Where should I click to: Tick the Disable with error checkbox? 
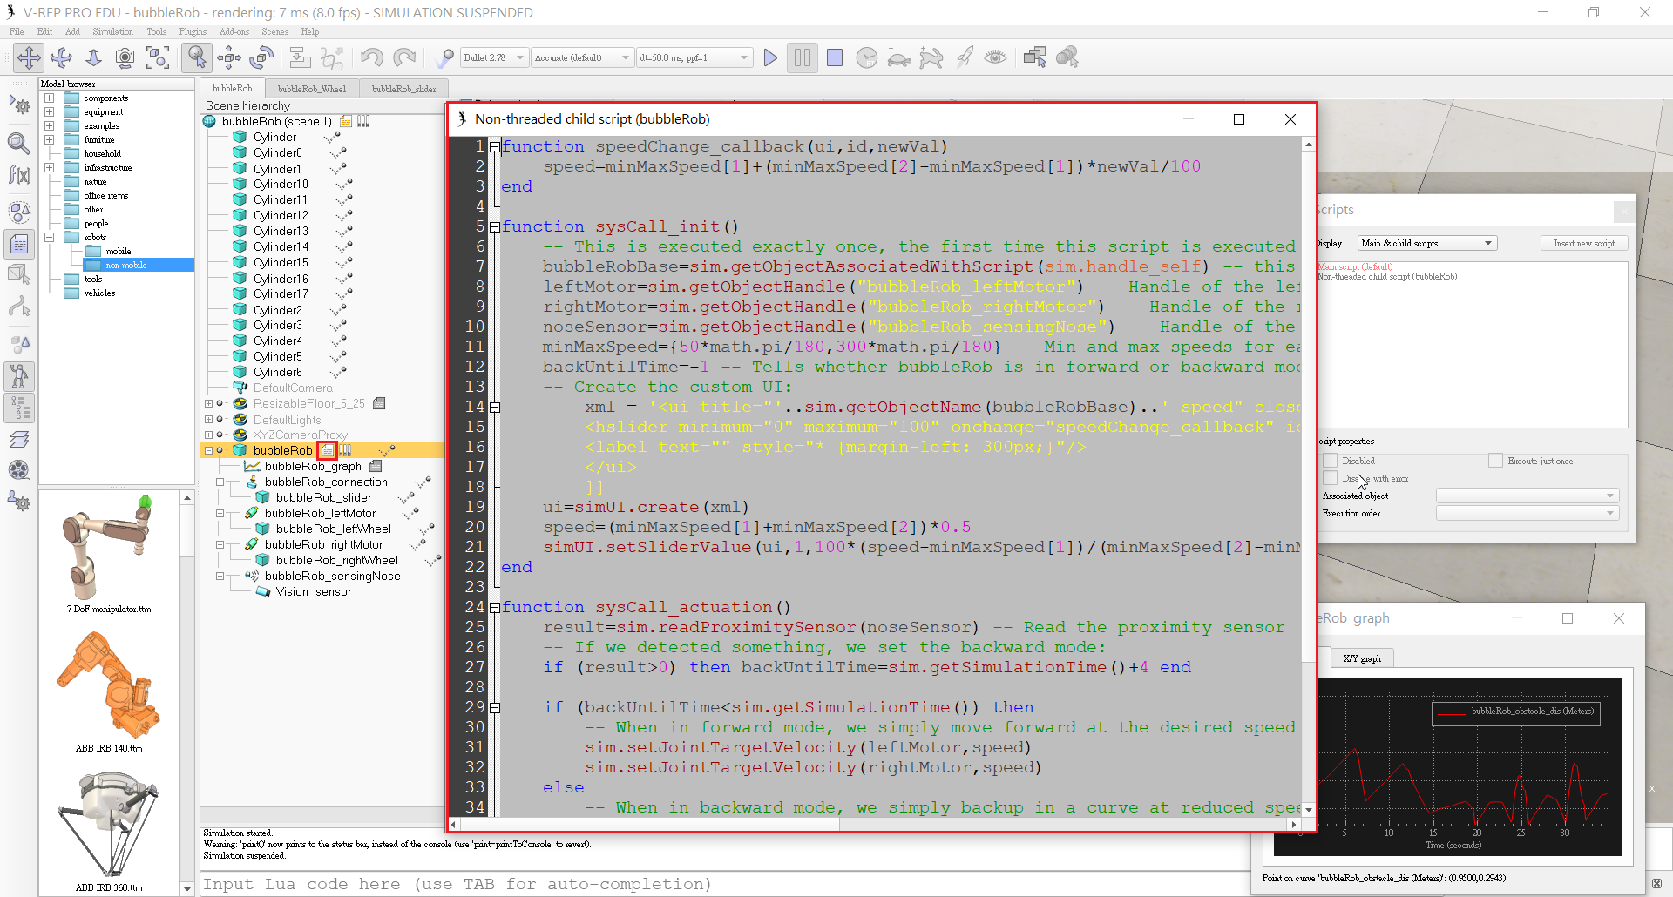click(x=1330, y=478)
